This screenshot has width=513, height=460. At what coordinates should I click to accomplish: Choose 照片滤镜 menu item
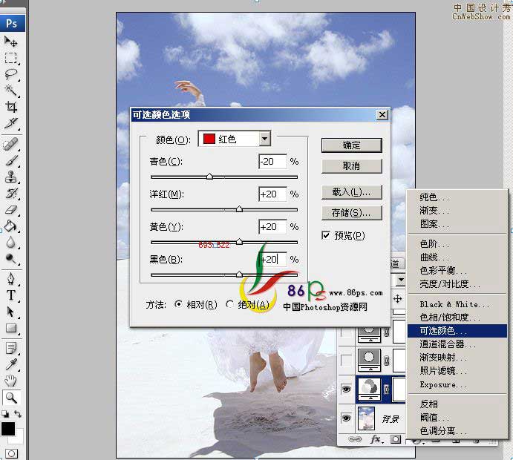point(457,371)
